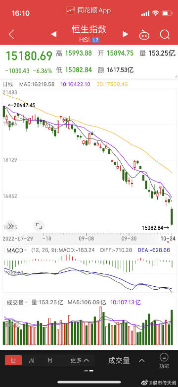178x387 pixels.
Task: Tap the current price 15180.69
Action: [29, 56]
